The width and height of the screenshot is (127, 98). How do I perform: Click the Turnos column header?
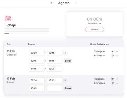point(31,44)
